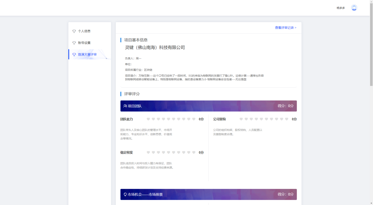The height and width of the screenshot is (205, 373).
Task: Click the trophy icon beside 账号设置
Action: pyautogui.click(x=74, y=43)
